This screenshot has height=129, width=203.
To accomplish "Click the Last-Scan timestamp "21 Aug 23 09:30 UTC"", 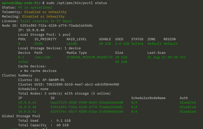I will (x=166, y=57).
